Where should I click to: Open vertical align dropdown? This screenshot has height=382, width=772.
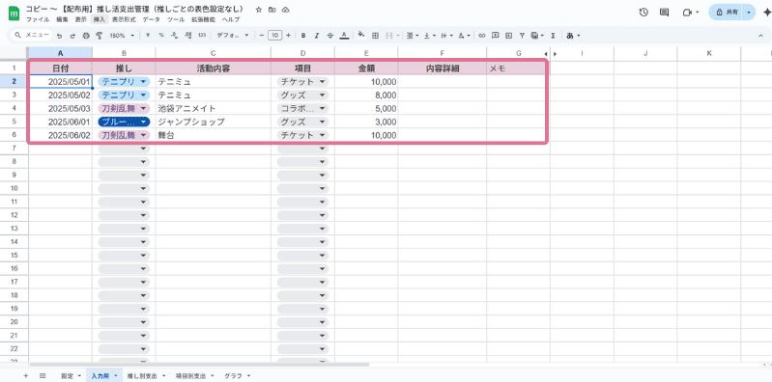429,36
